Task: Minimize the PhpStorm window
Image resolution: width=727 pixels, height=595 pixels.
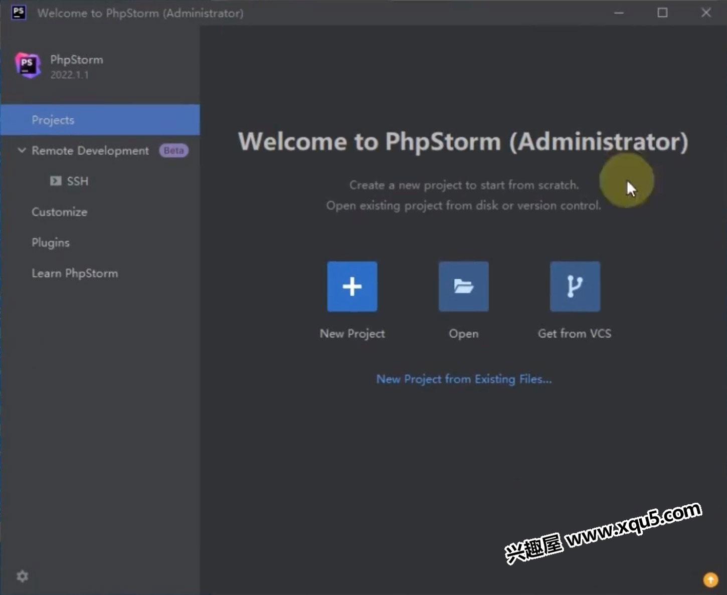Action: tap(619, 13)
